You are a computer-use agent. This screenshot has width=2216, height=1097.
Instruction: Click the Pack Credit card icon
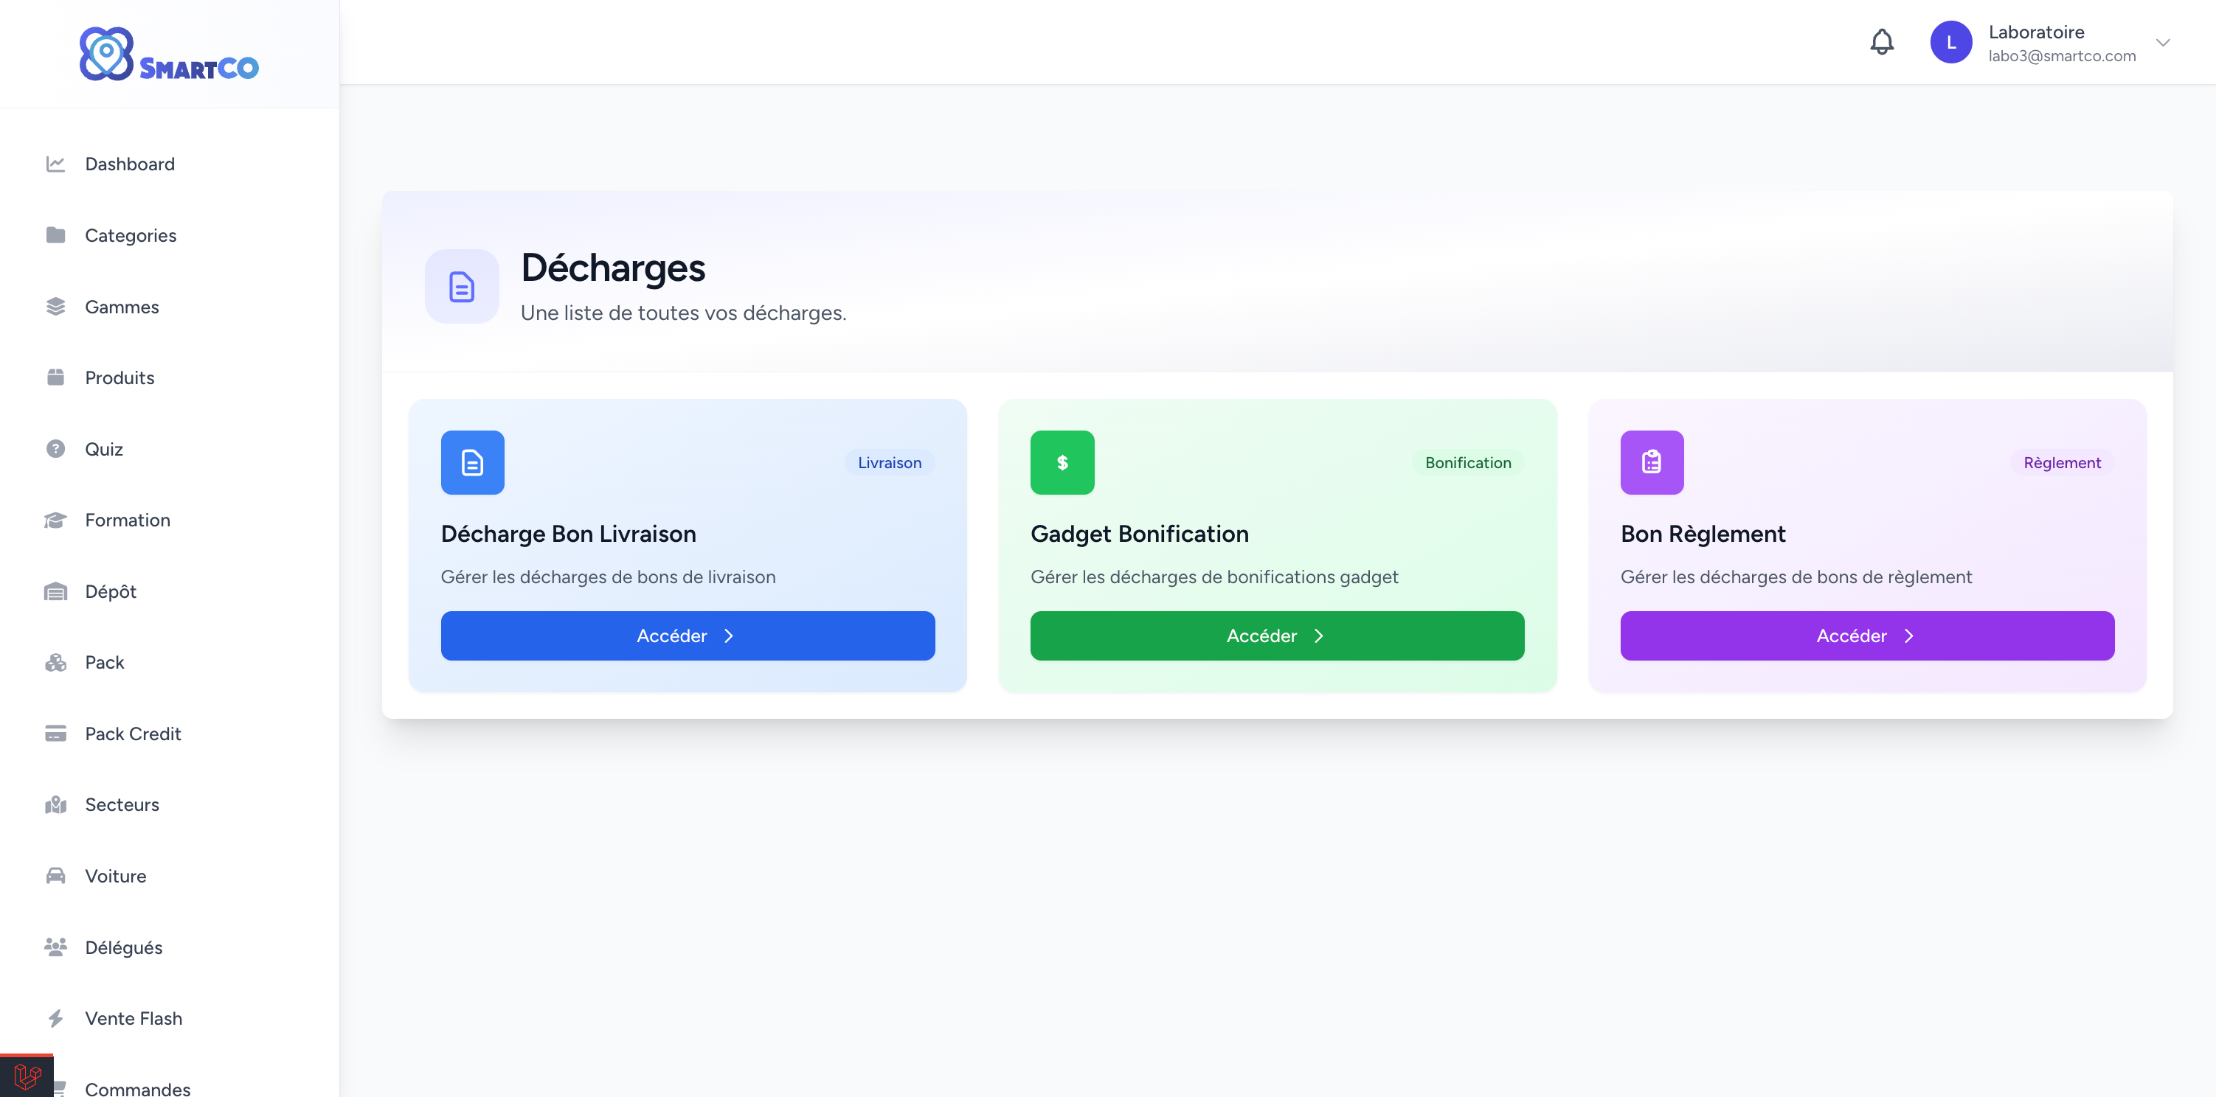[x=56, y=734]
